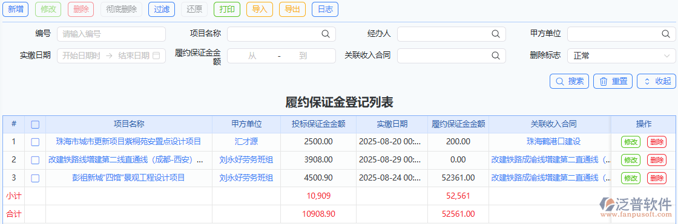The width and height of the screenshot is (678, 224).
Task: Click the 打印 button
Action: pyautogui.click(x=227, y=10)
